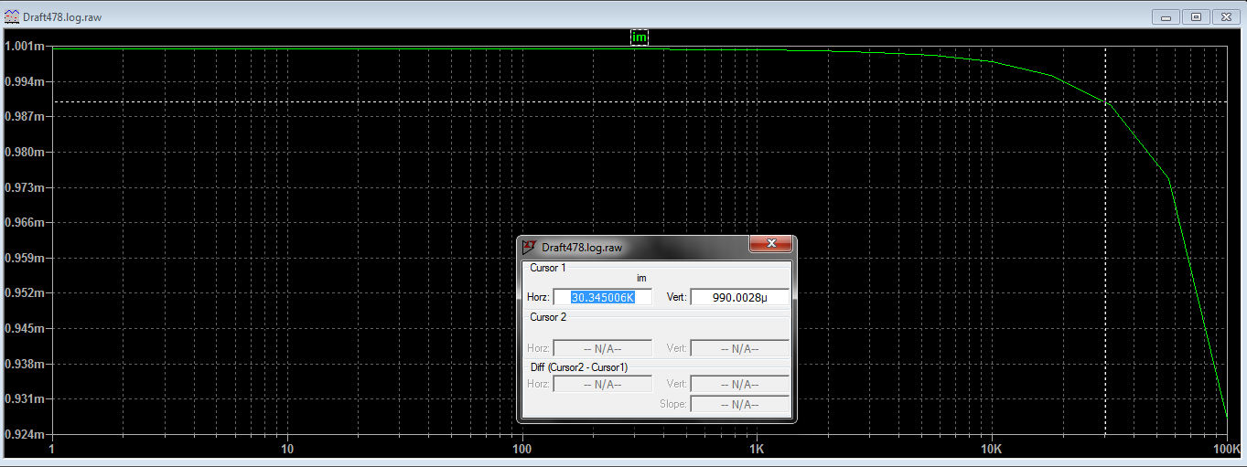Click the 0.966m vertical axis label
Image resolution: width=1247 pixels, height=467 pixels.
[25, 223]
